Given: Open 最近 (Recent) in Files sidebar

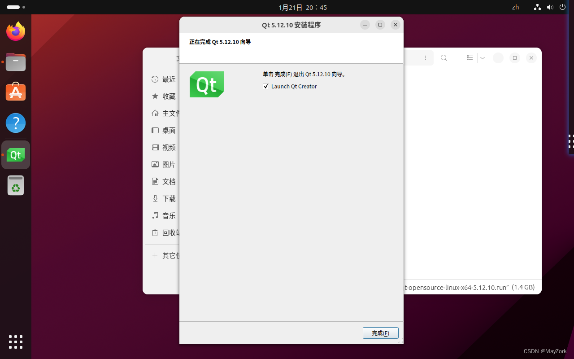Looking at the screenshot, I should tap(169, 79).
